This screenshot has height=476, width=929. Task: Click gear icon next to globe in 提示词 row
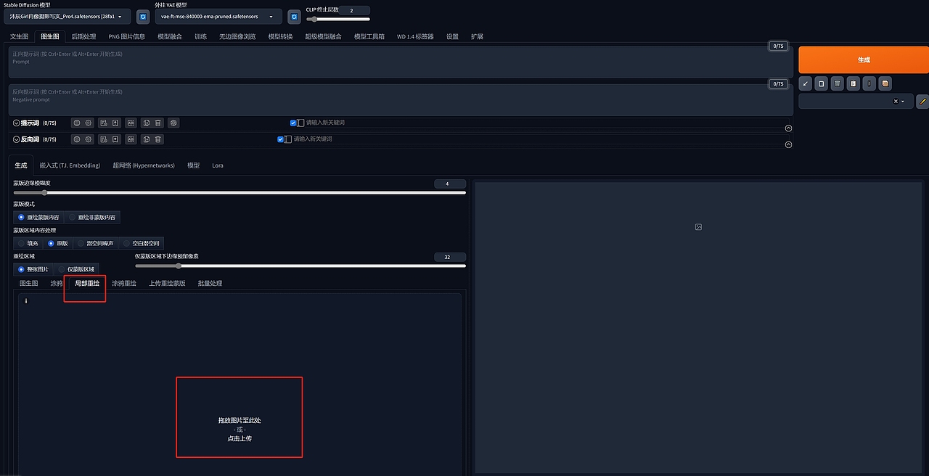tap(89, 123)
